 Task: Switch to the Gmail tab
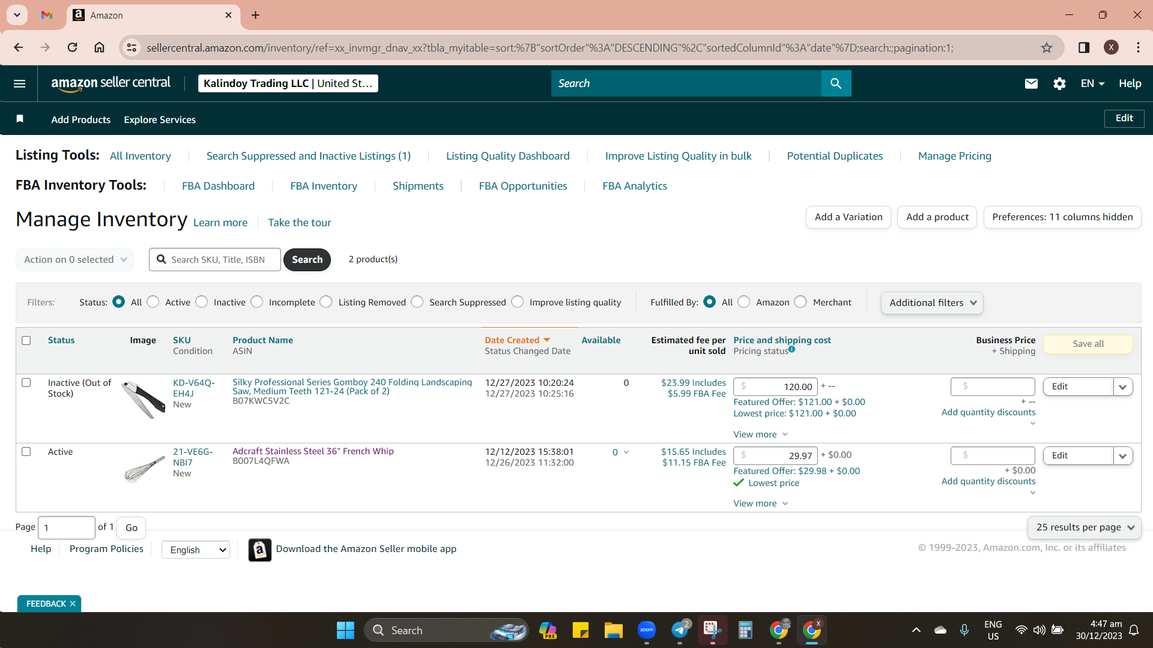[x=47, y=15]
